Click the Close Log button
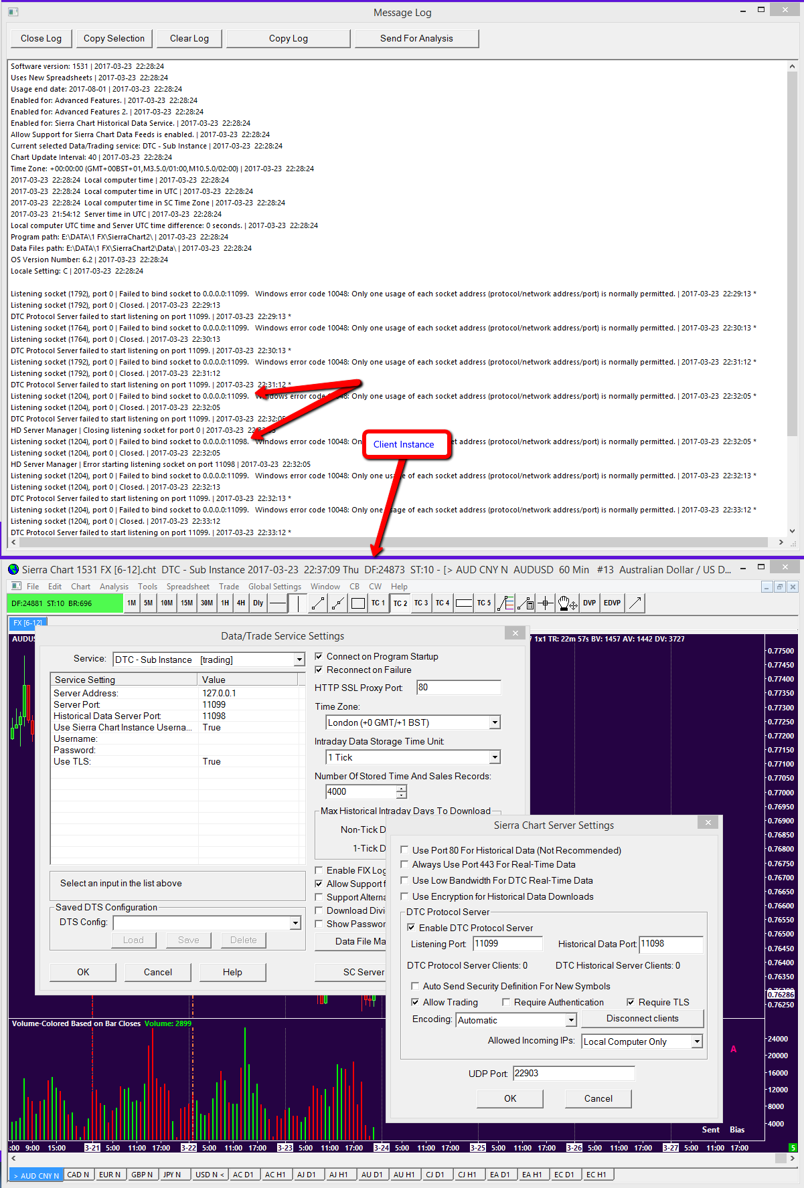 pos(41,39)
